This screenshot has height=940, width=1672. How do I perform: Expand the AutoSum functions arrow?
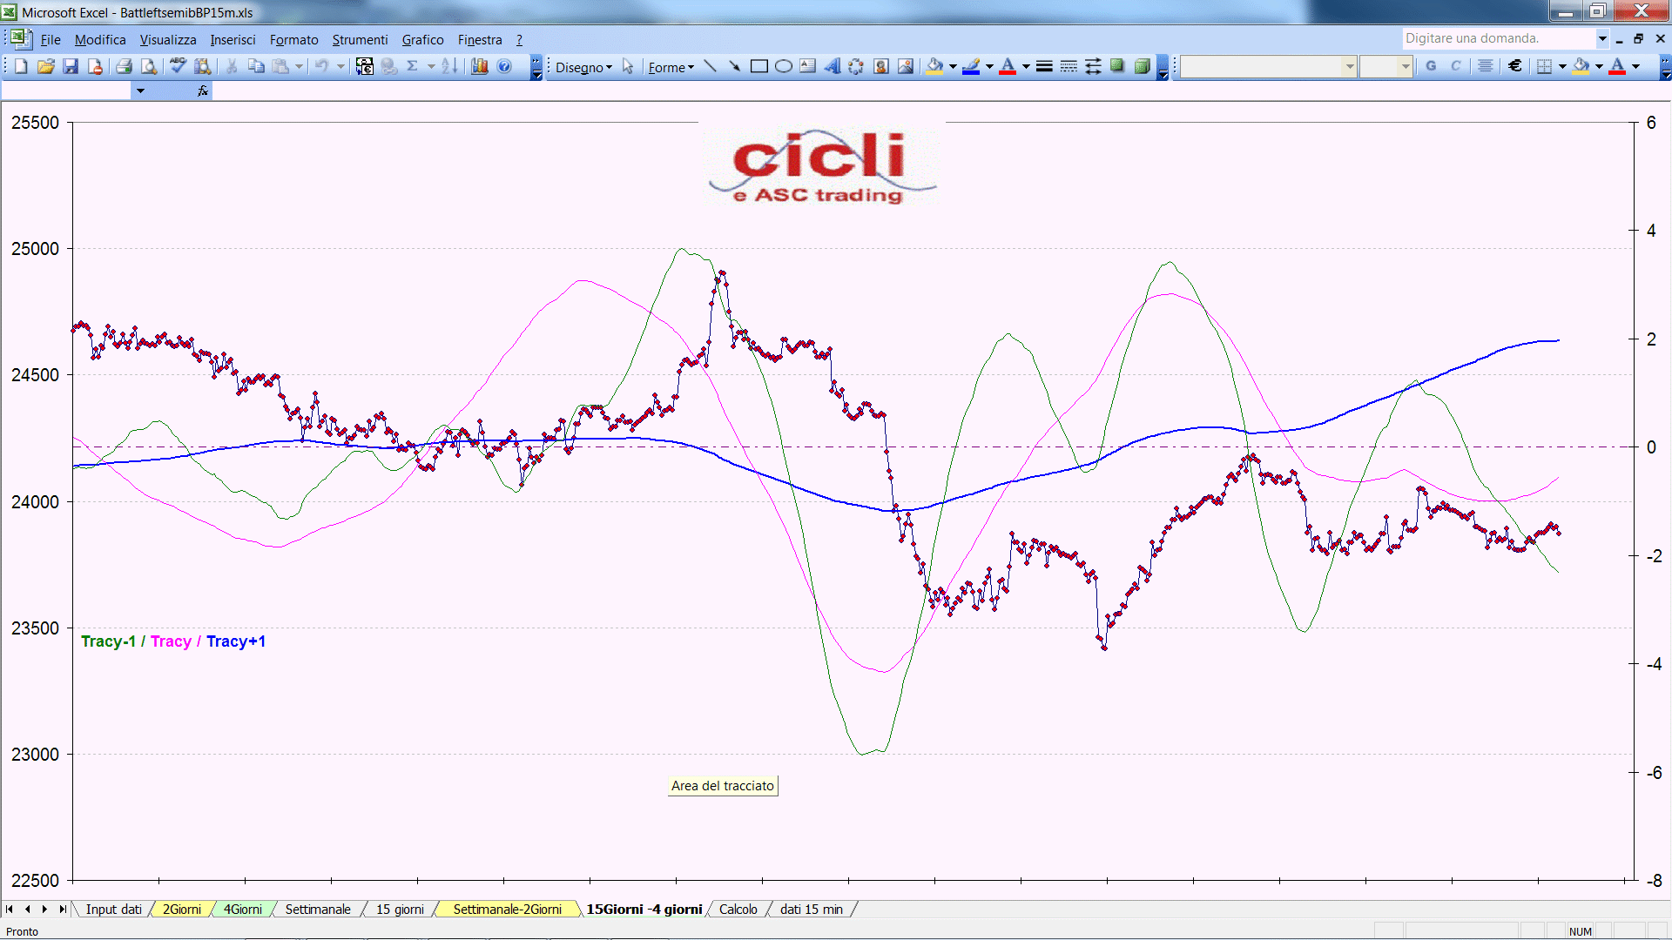coord(430,66)
